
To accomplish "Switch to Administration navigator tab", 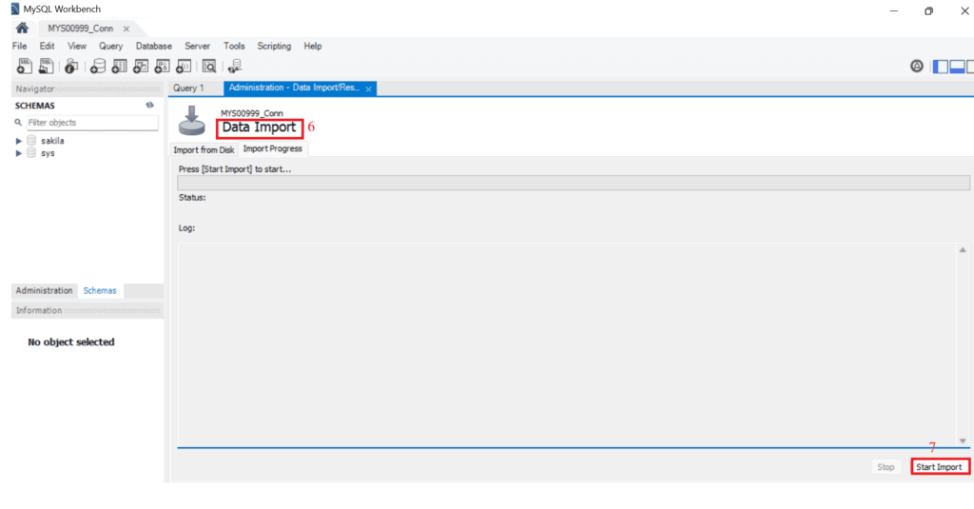I will tap(44, 290).
